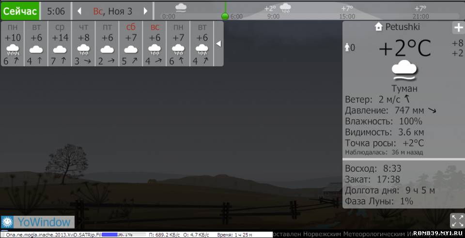
Task: Click the green "Сейчас" live button
Action: point(20,11)
